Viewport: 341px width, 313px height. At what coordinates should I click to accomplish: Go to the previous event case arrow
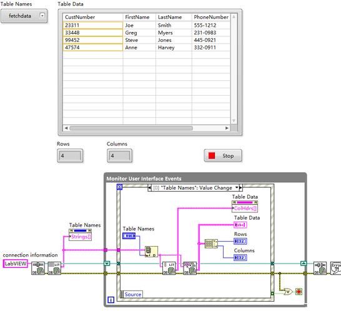[150, 188]
